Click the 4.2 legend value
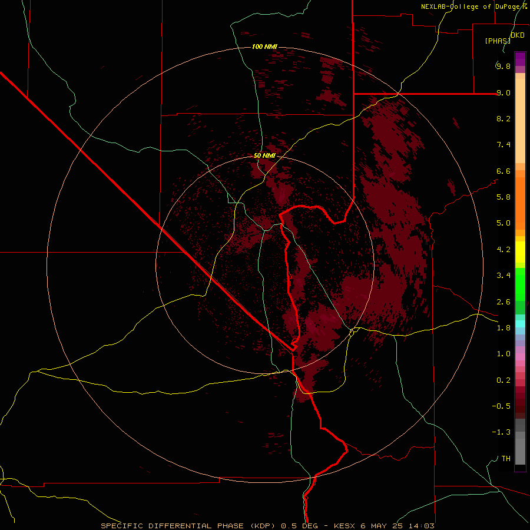Screen dimensions: 530x530 coord(503,250)
